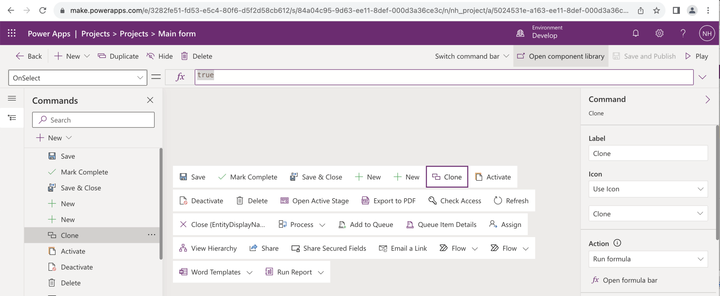Screen dimensions: 720x296
Task: Open Switch command bar menu
Action: [x=472, y=56]
